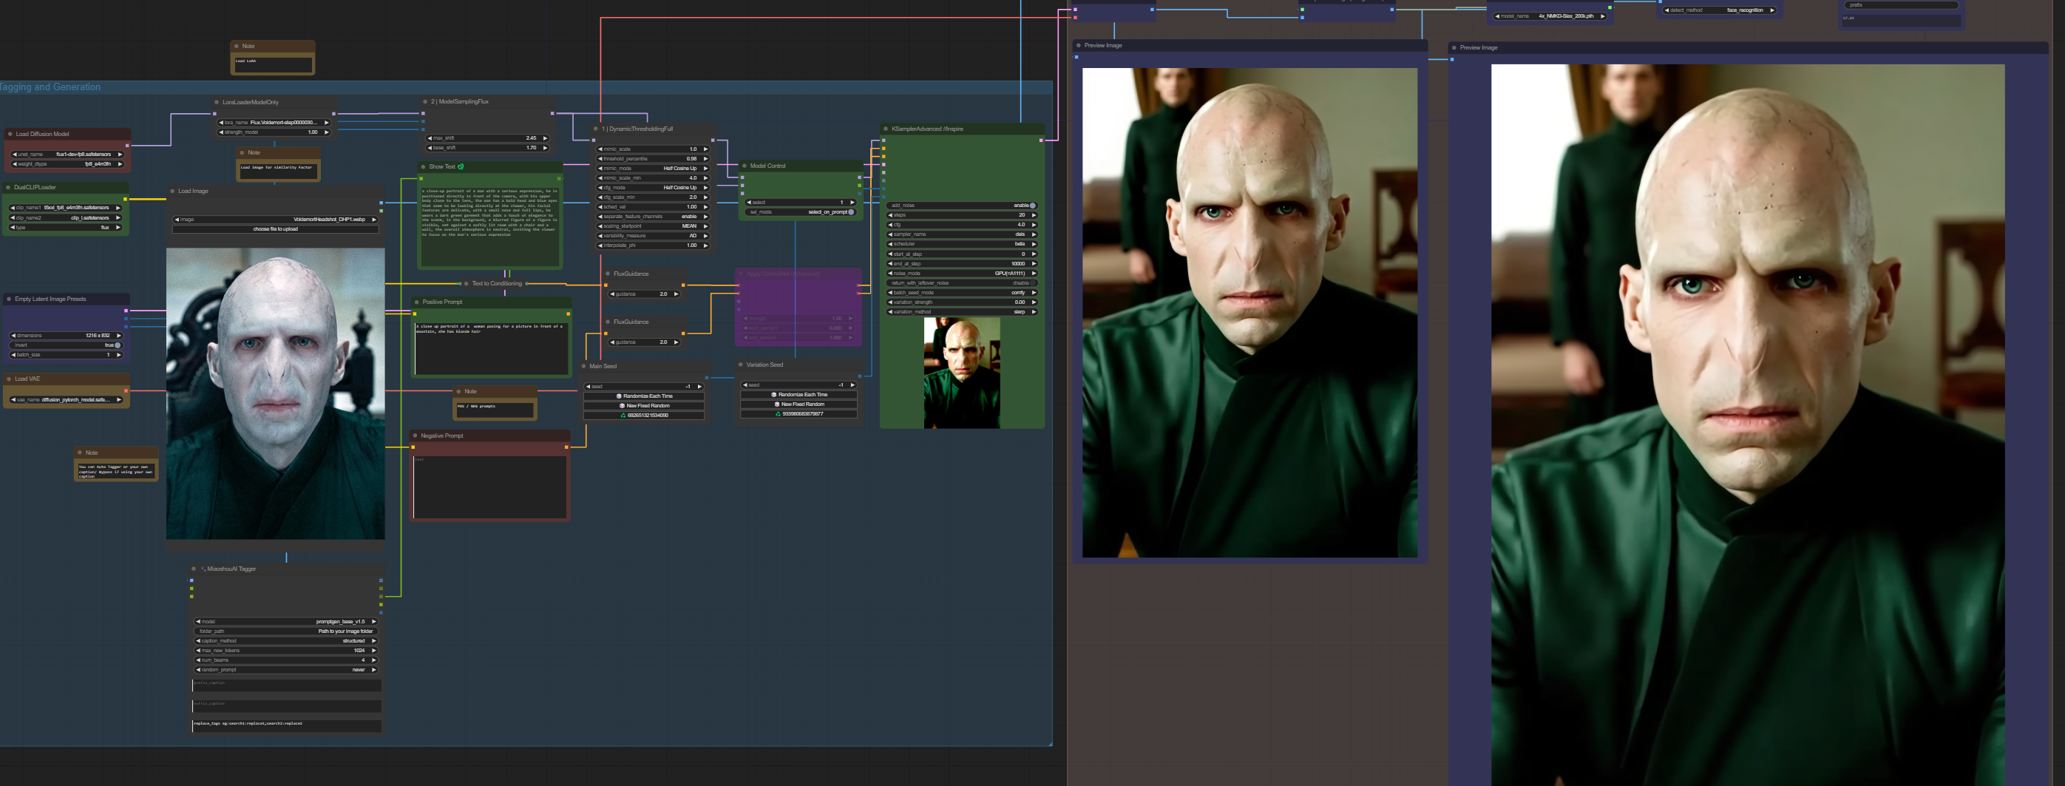Open the vae_name dropdown
The width and height of the screenshot is (2065, 786).
(67, 399)
